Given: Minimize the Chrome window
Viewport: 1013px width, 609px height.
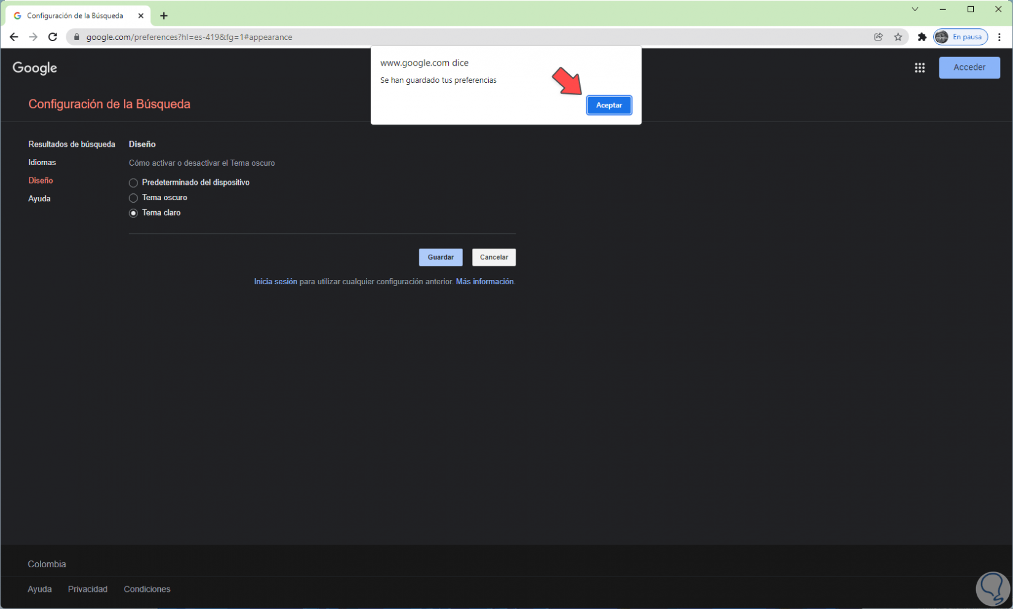Looking at the screenshot, I should pos(943,9).
